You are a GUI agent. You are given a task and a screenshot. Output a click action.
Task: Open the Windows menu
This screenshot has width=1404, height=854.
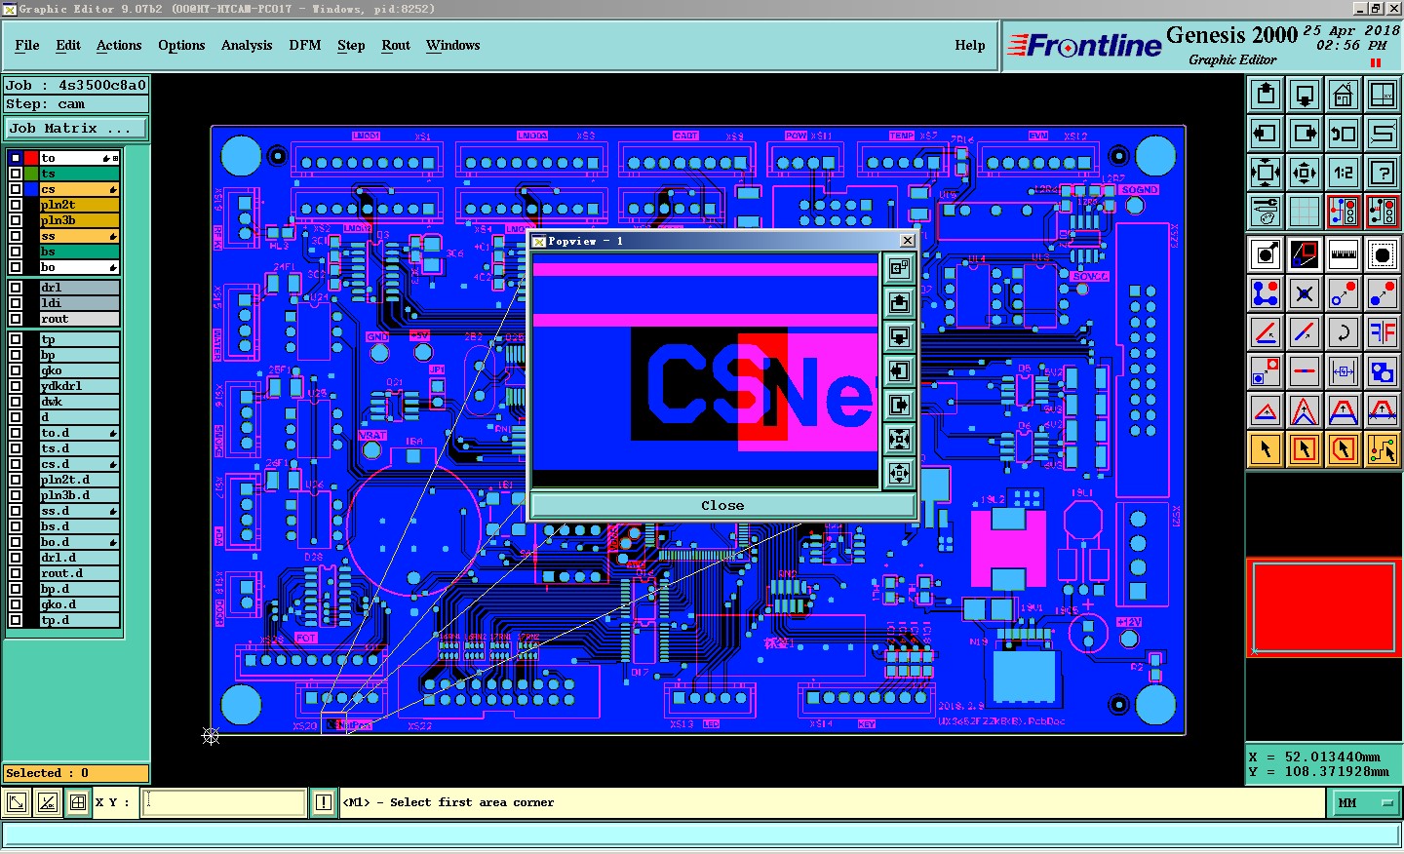tap(453, 45)
